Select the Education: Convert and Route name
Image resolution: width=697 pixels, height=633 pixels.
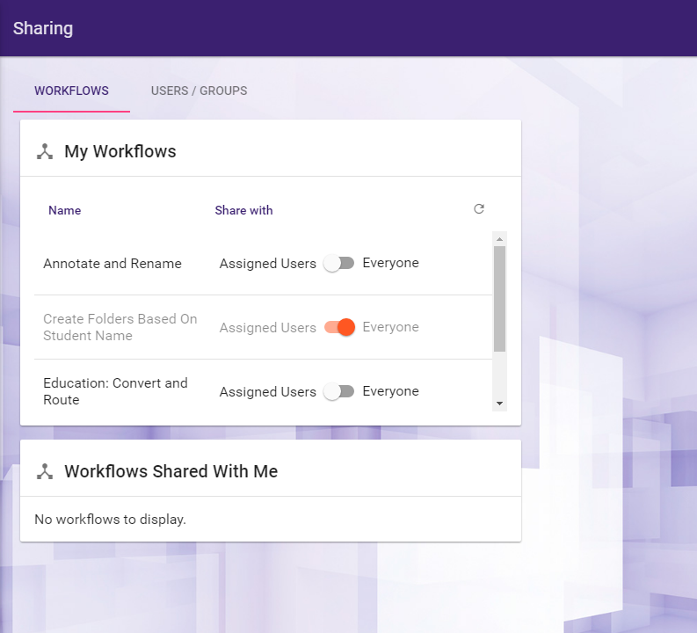point(115,391)
